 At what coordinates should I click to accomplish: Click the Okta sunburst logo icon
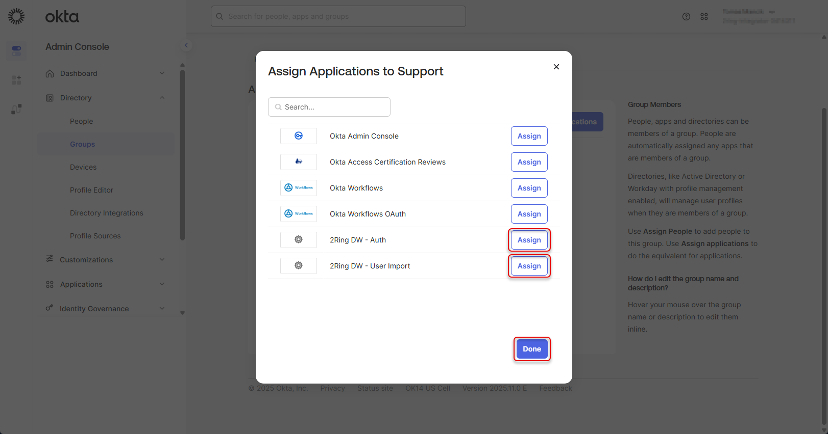[16, 16]
